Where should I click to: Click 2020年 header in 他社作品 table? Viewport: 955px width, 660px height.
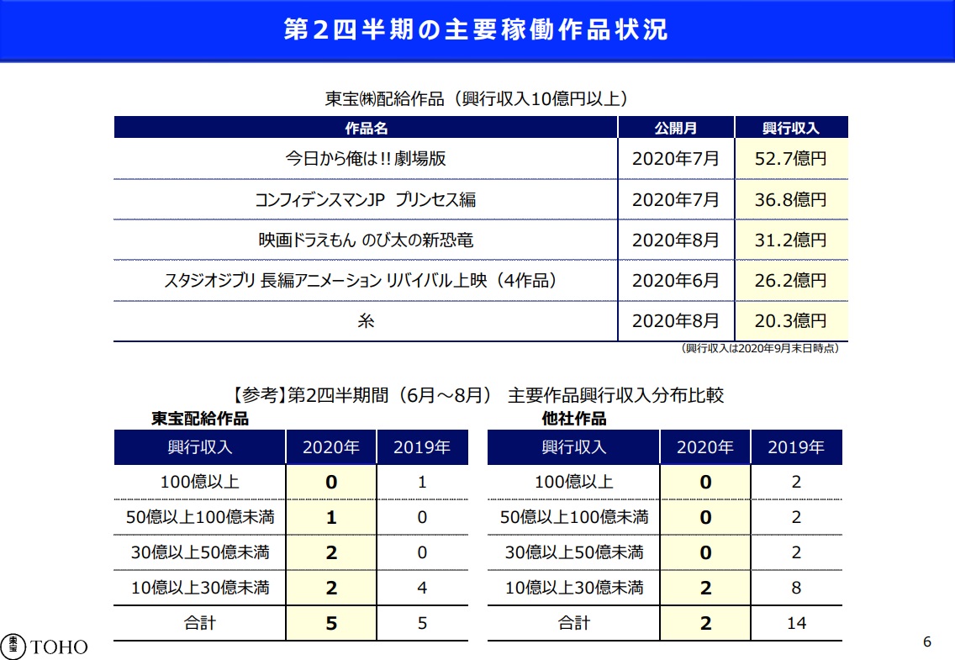coord(705,447)
